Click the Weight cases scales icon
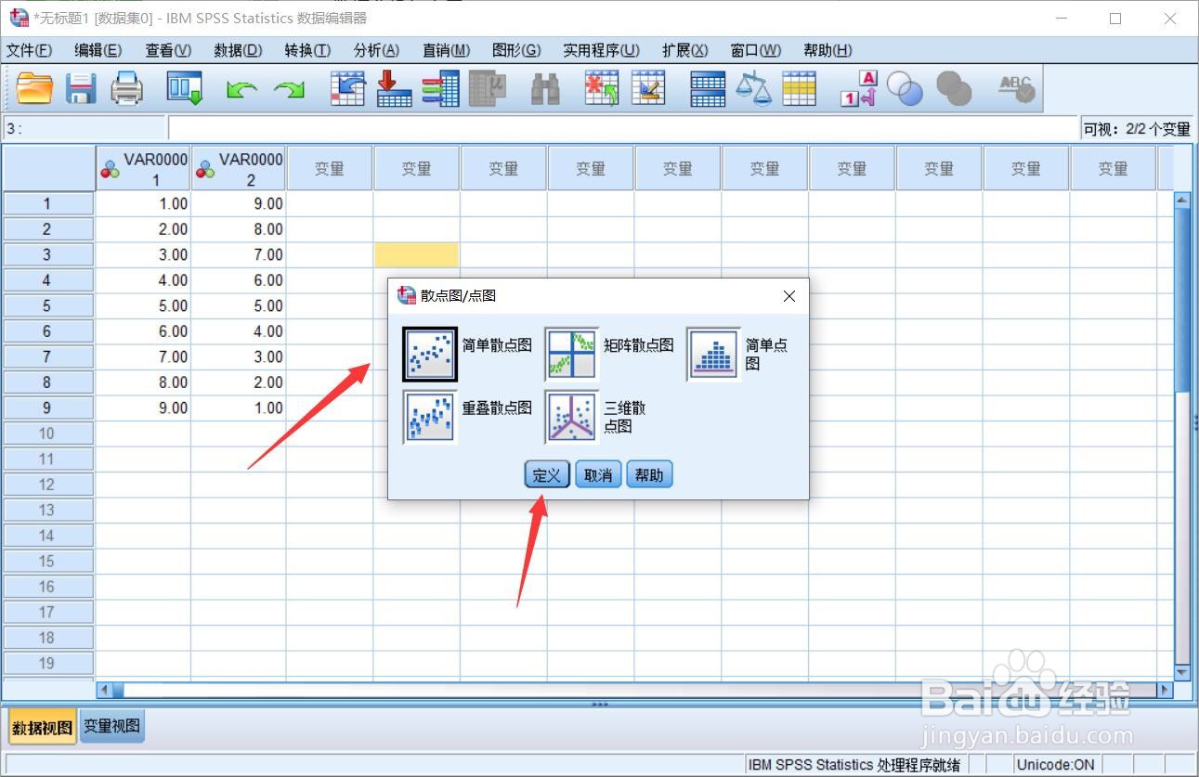The height and width of the screenshot is (777, 1199). click(753, 89)
